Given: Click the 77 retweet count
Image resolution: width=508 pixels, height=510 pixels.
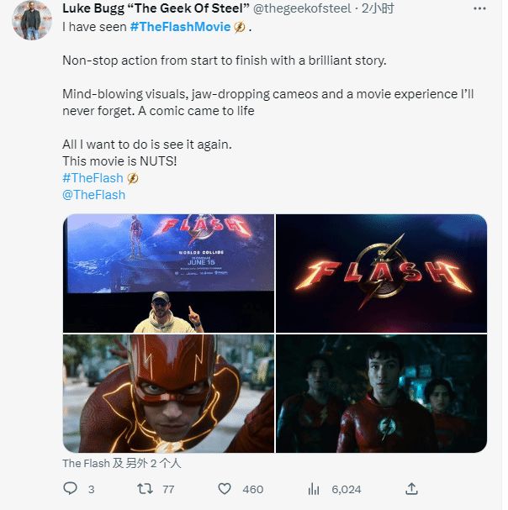Looking at the screenshot, I should coord(168,489).
